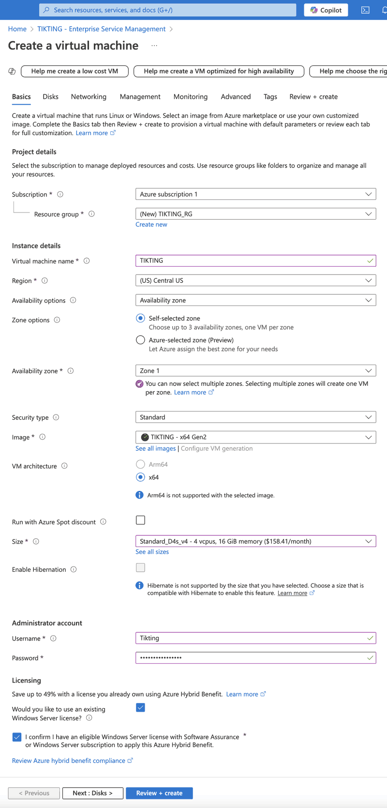Untick the eligible license confirmation checkbox
387x808 pixels.
pos(17,737)
